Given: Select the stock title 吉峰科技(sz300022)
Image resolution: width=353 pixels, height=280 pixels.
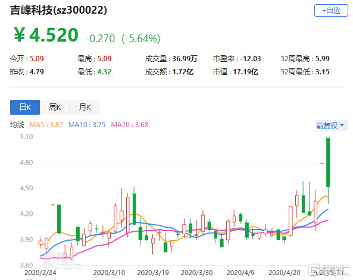Looking at the screenshot, I should pyautogui.click(x=58, y=10).
